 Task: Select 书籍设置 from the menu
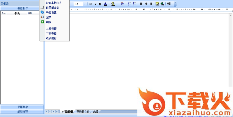click(x=51, y=12)
